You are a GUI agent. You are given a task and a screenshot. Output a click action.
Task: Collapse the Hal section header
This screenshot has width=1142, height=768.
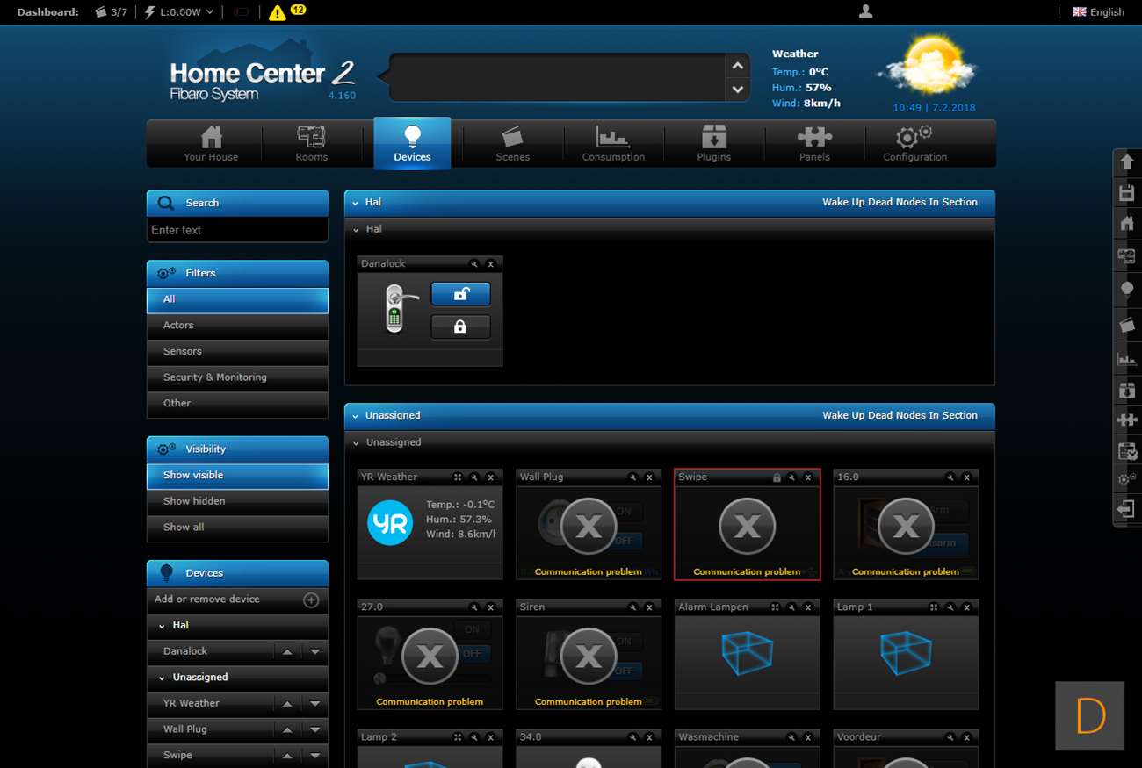pyautogui.click(x=355, y=203)
